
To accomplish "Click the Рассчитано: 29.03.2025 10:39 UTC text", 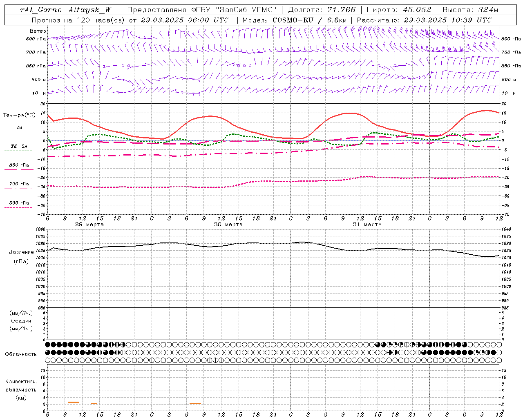I will pyautogui.click(x=424, y=20).
